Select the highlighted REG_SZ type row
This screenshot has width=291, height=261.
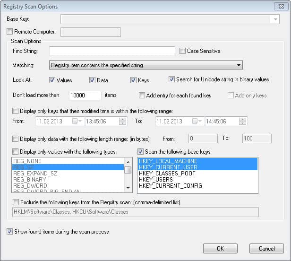(x=68, y=167)
